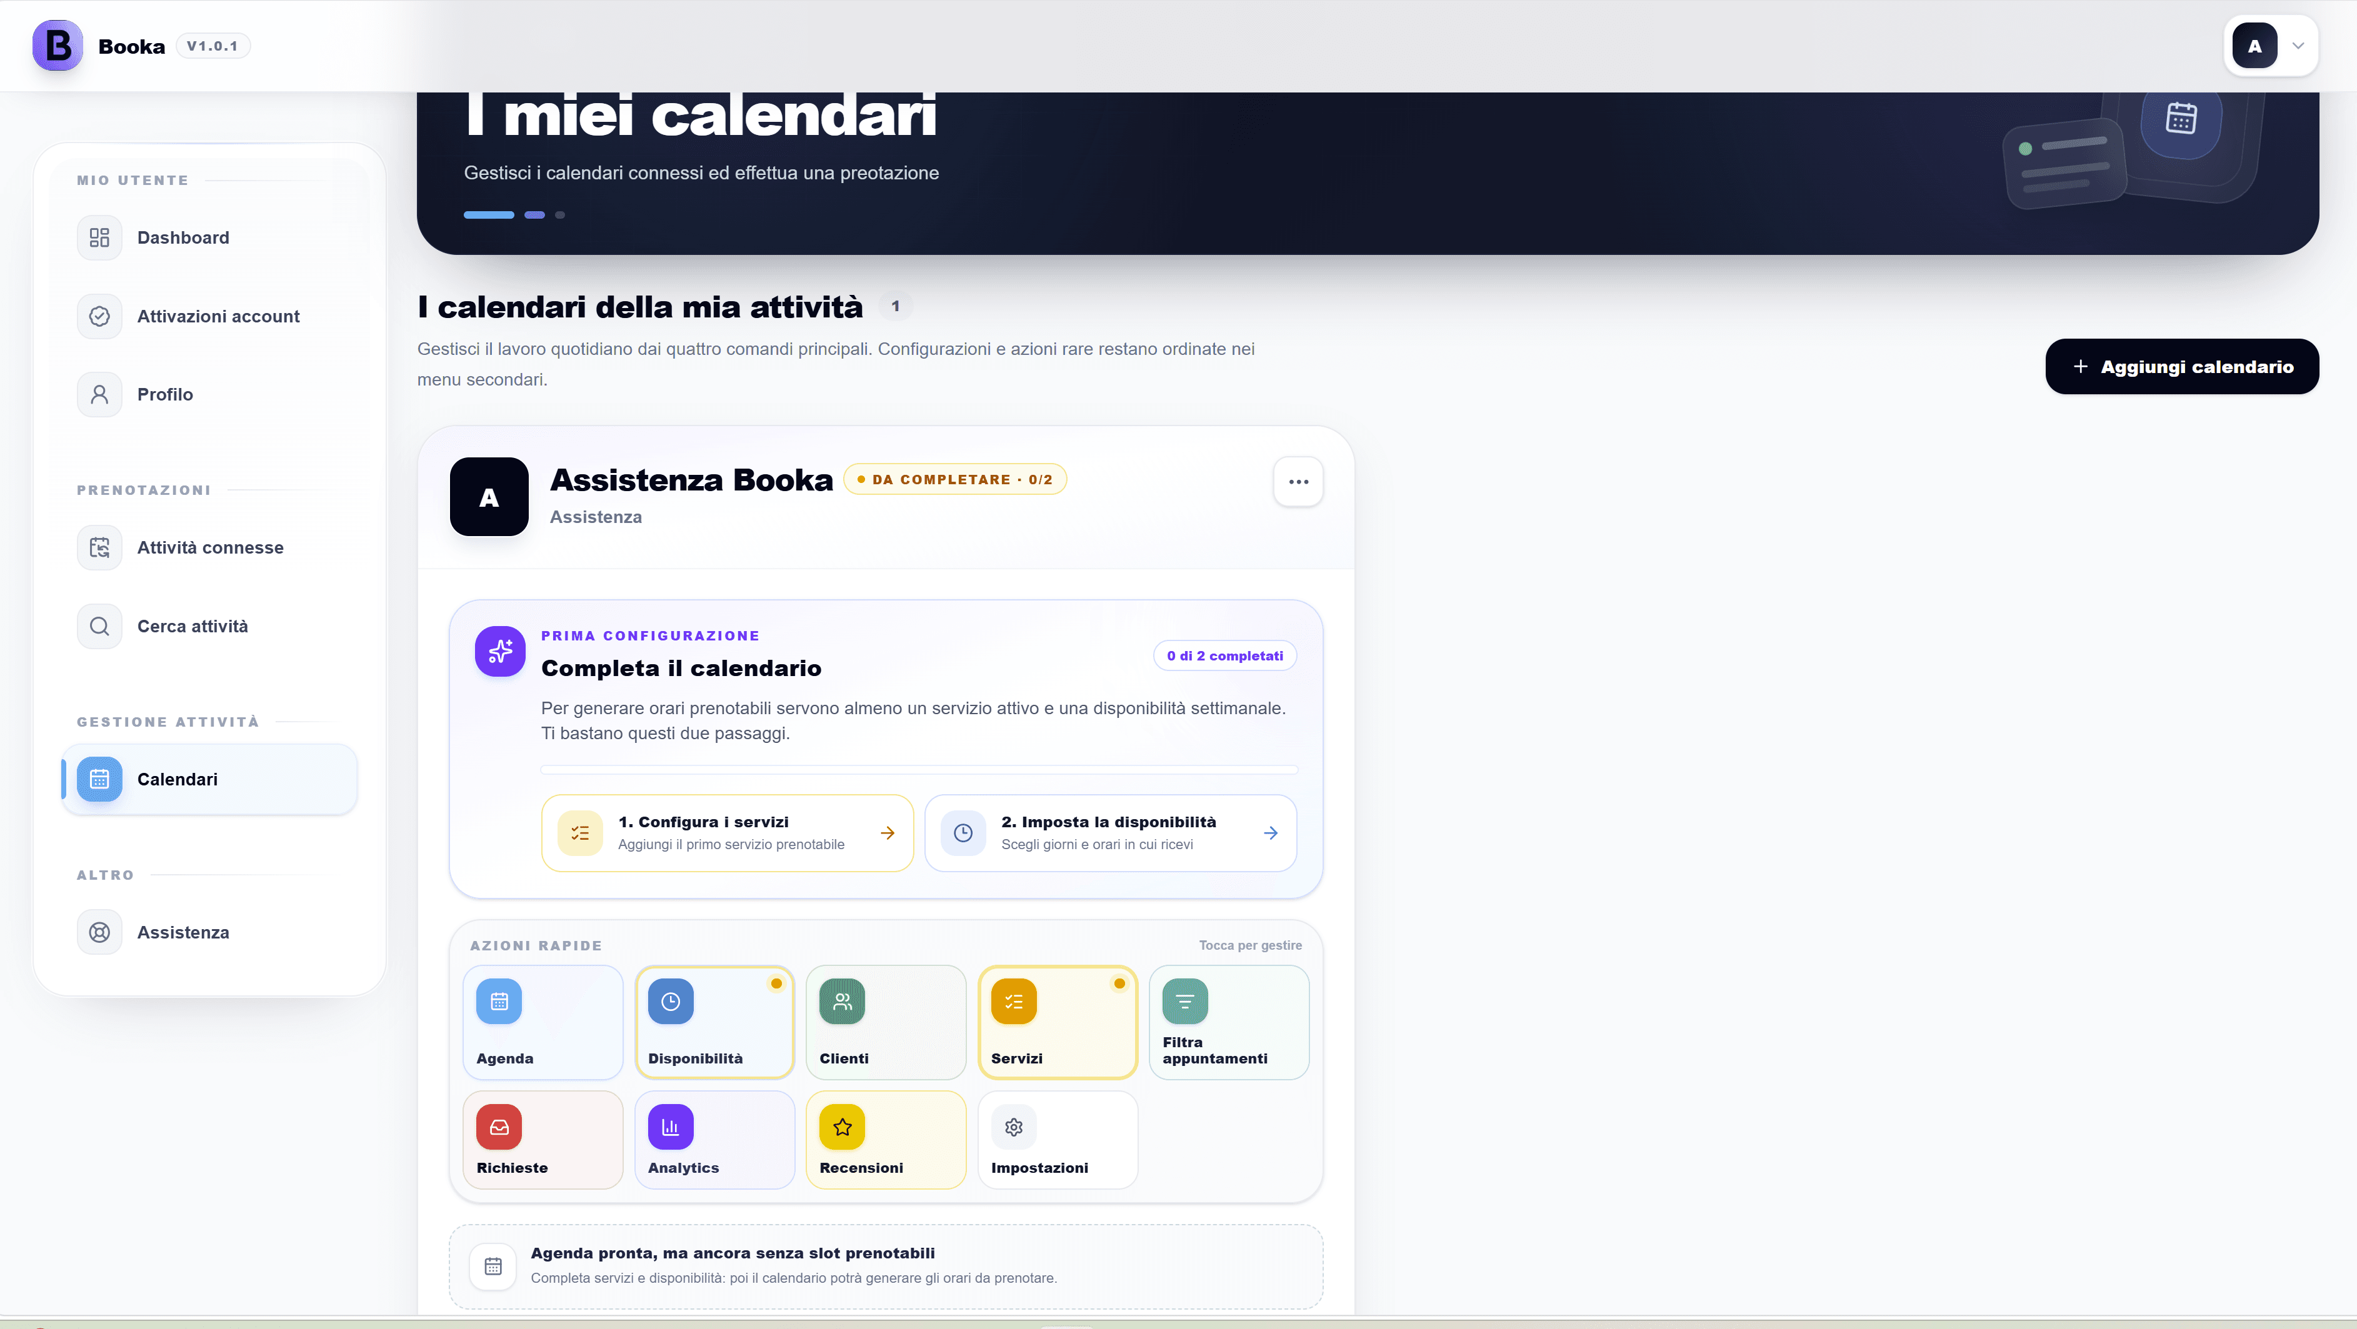Click the calendar icon in the hero banner
Screen dimensions: 2357x1329
(x=2181, y=118)
